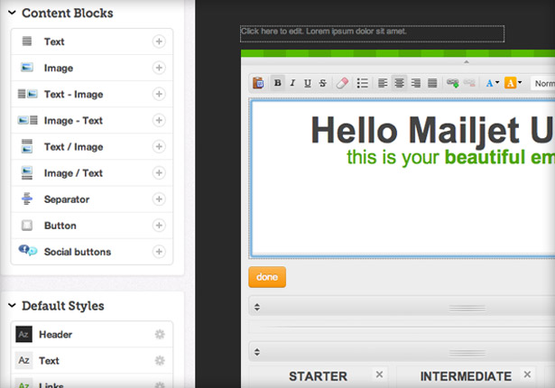
Task: Open settings gear for Text style
Action: click(160, 360)
